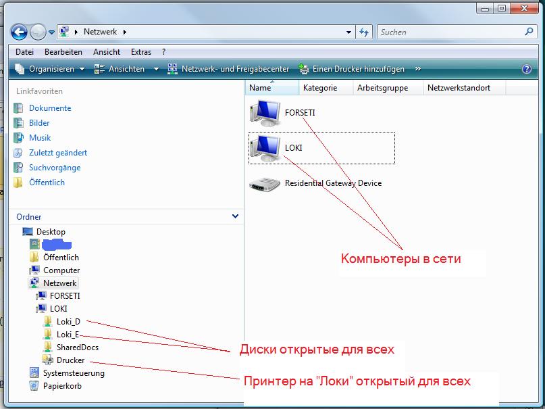Click the Ordner pane header label
Screen dimensions: 545x409
(x=29, y=217)
